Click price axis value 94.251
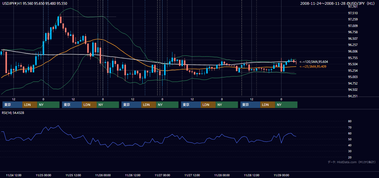379x178 pixels. point(353,96)
